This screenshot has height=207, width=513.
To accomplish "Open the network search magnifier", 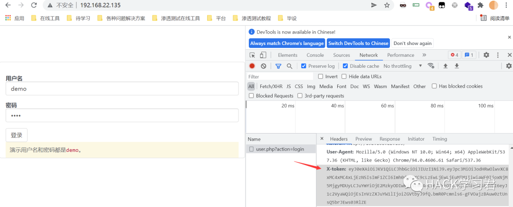I will coord(289,66).
